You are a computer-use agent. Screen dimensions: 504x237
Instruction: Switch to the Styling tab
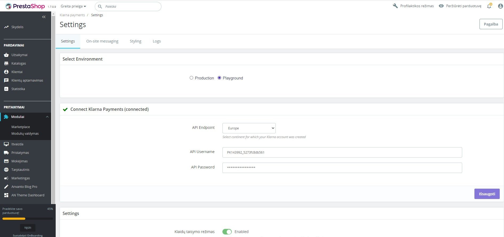point(136,41)
